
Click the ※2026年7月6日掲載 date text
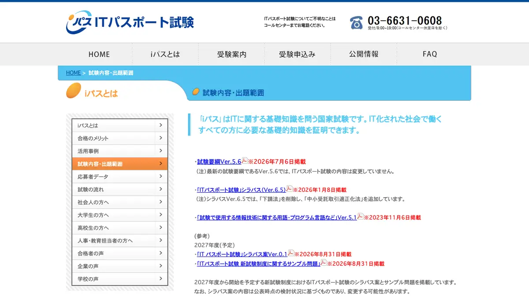(x=277, y=161)
